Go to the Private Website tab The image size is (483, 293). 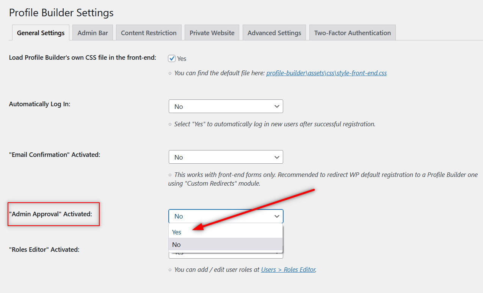(x=212, y=33)
